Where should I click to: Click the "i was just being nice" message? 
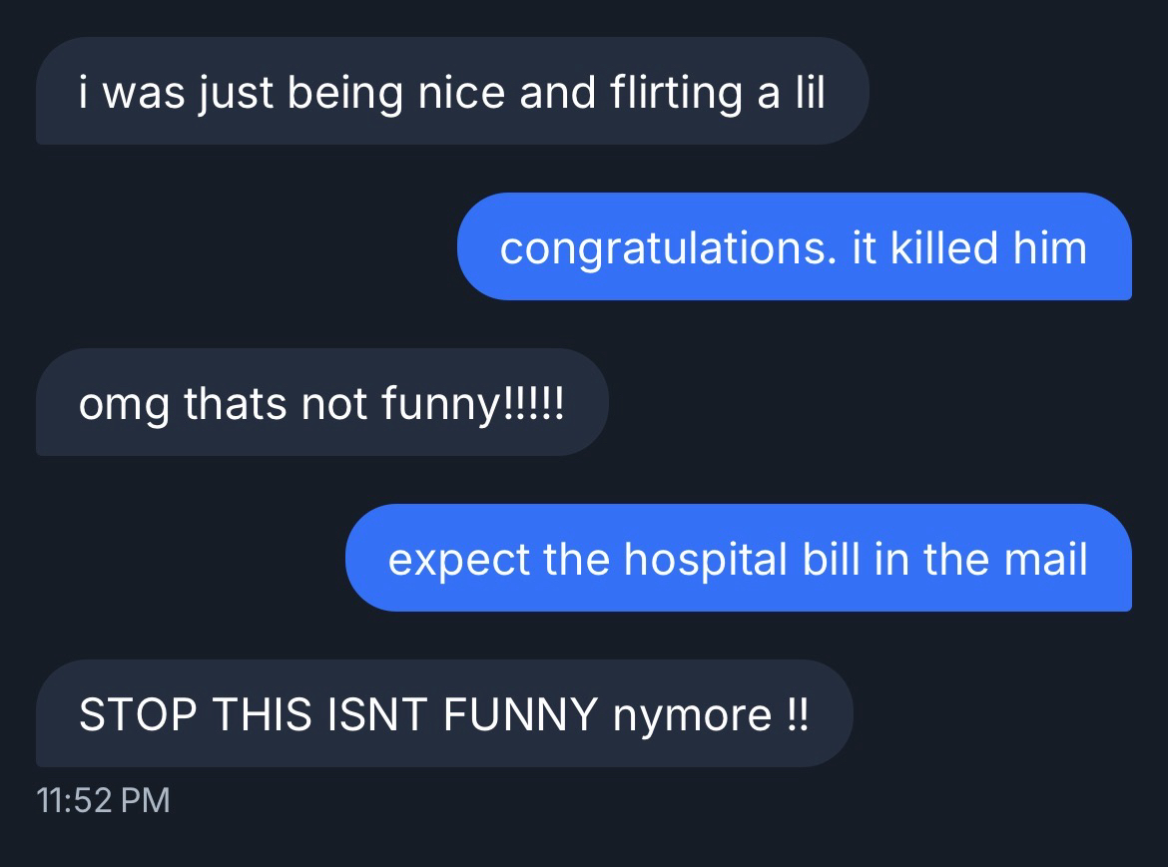[451, 92]
